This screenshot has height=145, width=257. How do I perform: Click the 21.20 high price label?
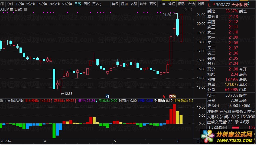point(167,15)
